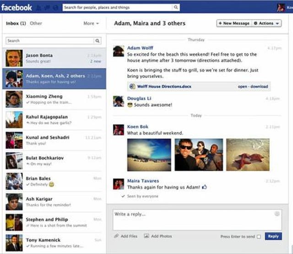Click Maira Tavares' avatar in the conversation
293x254 pixels.
point(119,184)
